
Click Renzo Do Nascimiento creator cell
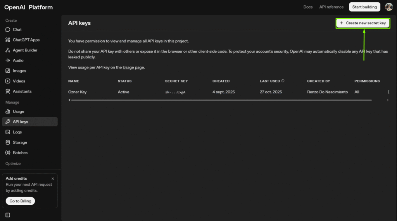pos(327,92)
